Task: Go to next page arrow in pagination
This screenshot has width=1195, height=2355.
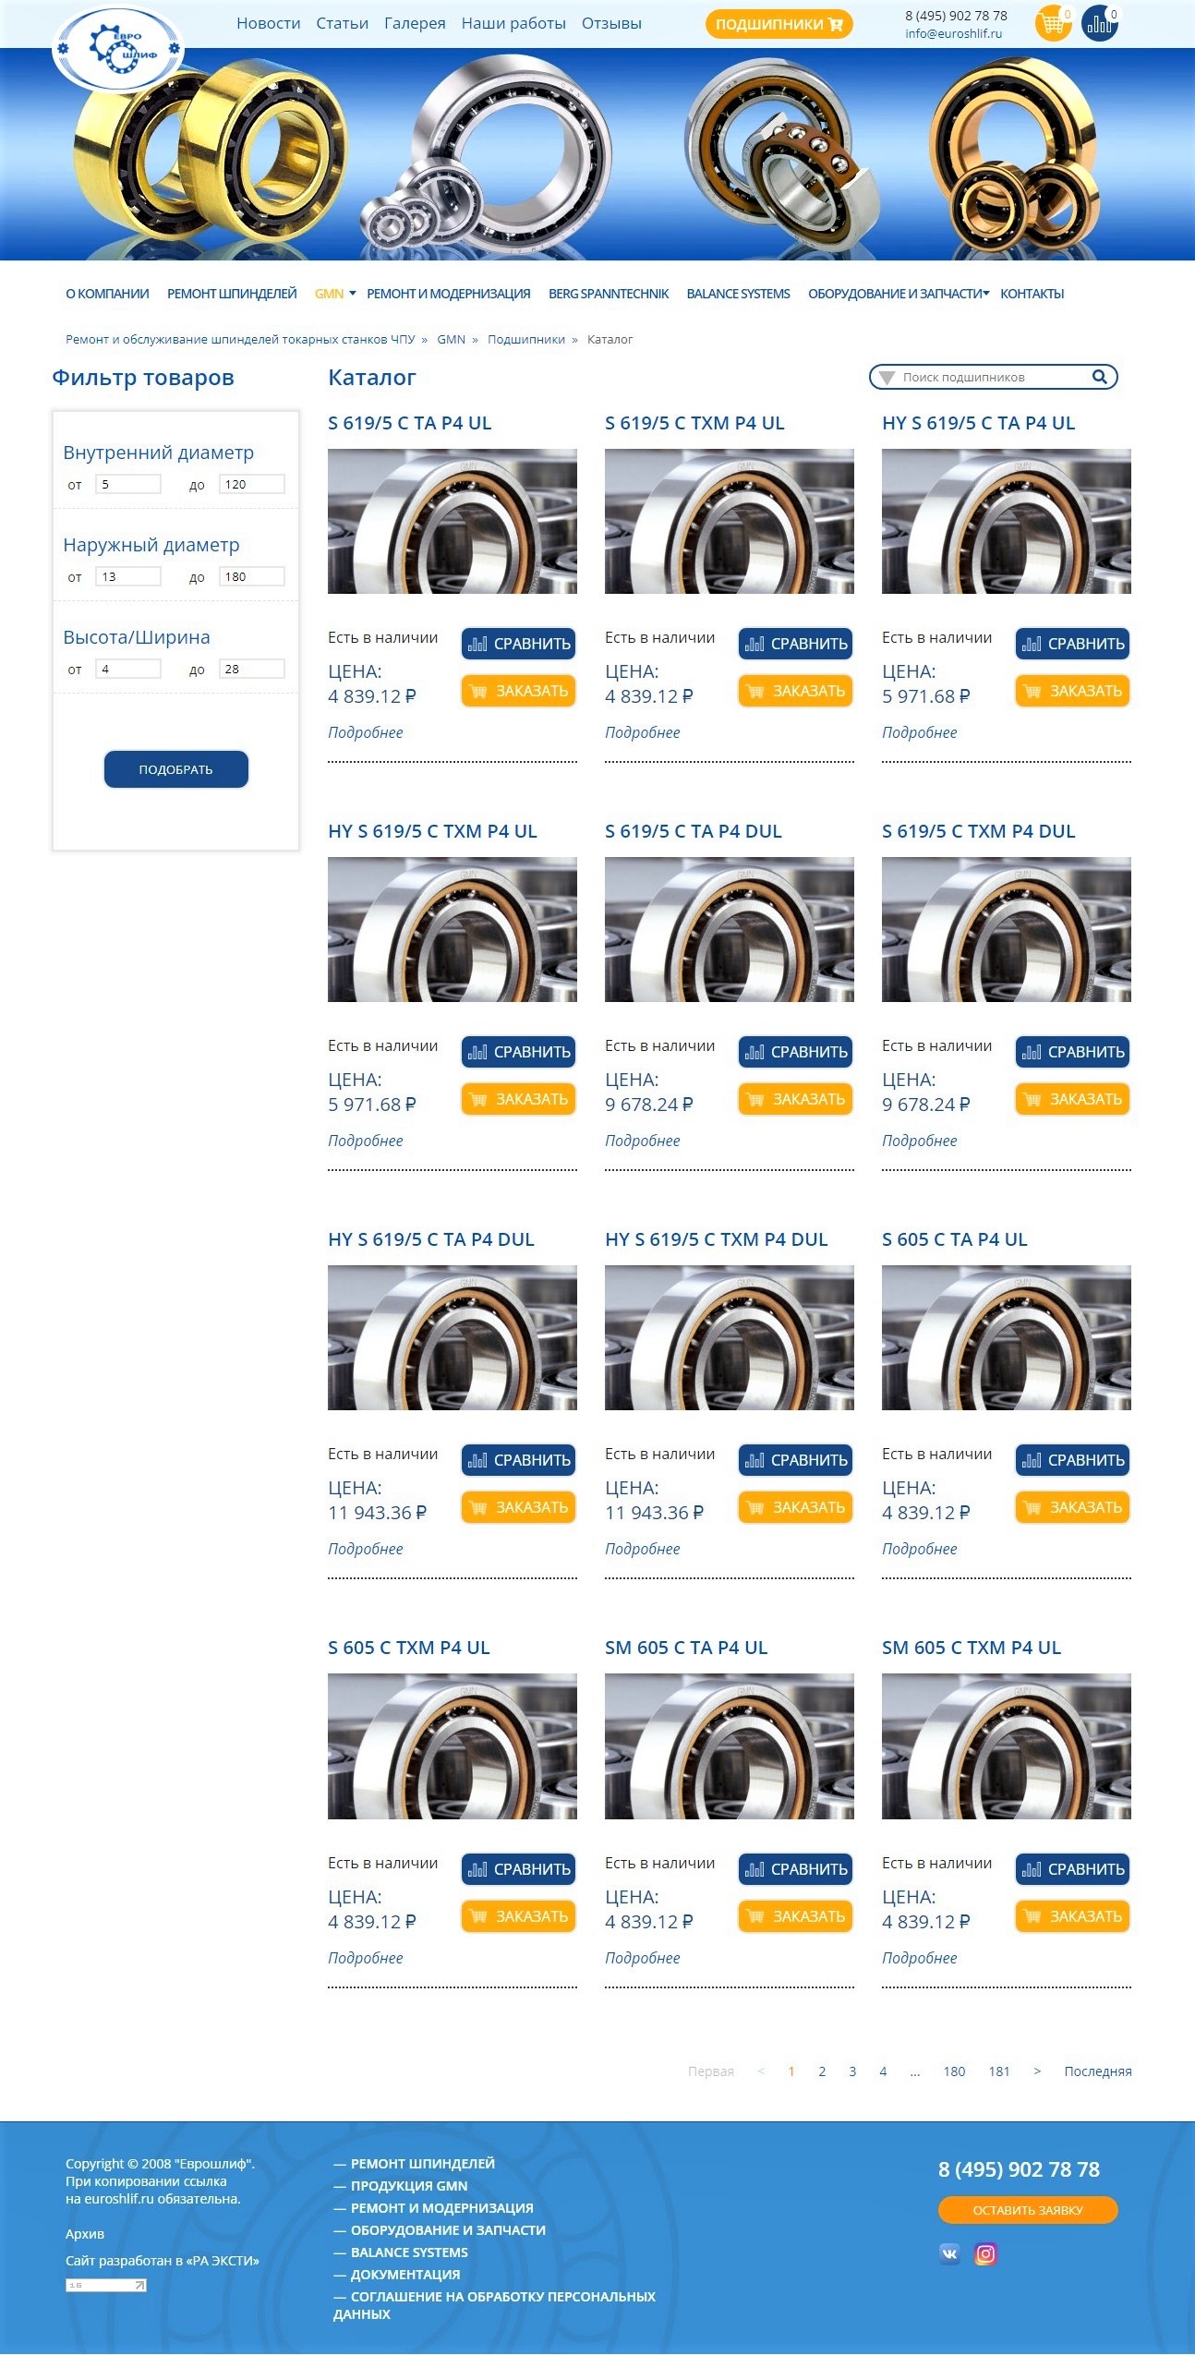Action: click(x=1037, y=2071)
